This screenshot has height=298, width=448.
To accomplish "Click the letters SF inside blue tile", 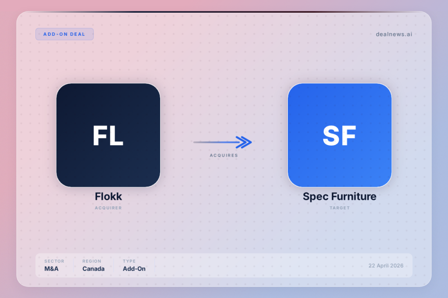I will [339, 136].
